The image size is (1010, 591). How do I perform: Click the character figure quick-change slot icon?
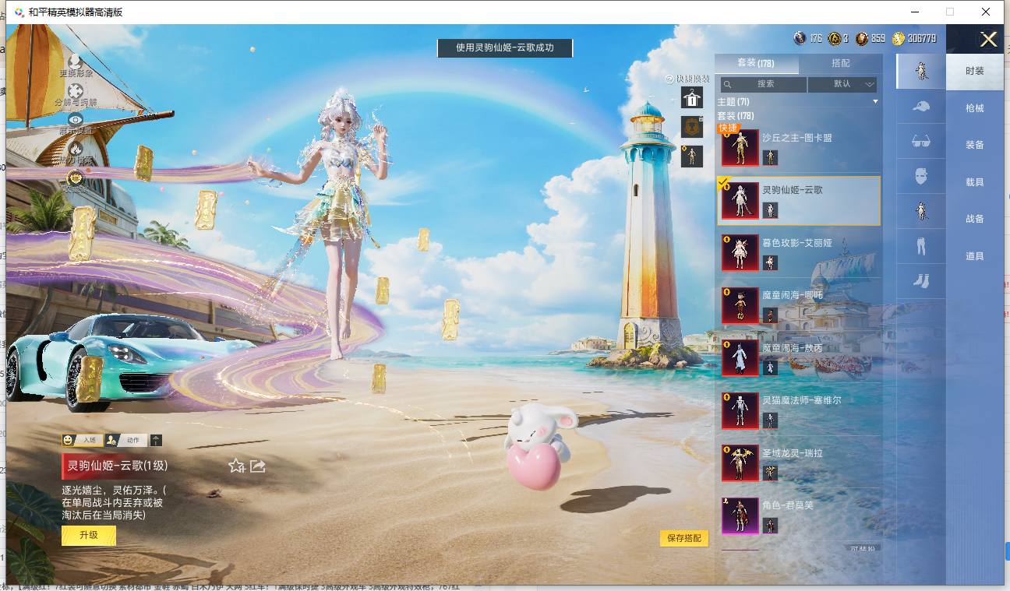click(692, 157)
